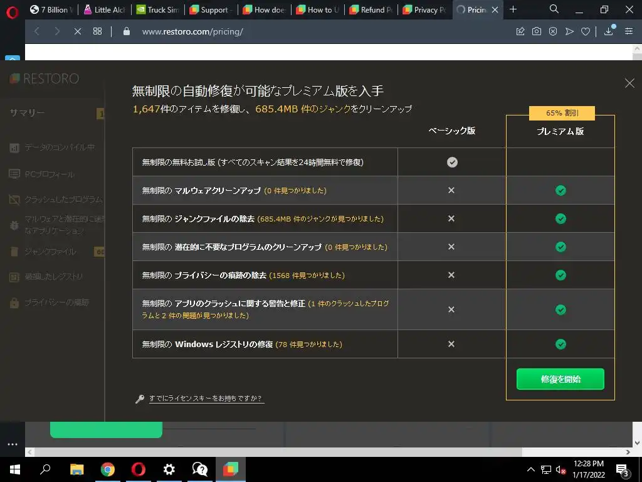
Task: Switch to the Refund Policy tab
Action: (371, 10)
